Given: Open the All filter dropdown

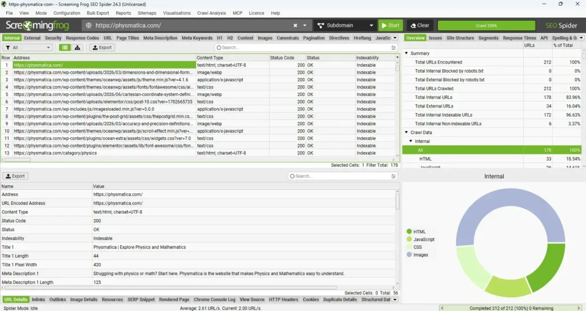Looking at the screenshot, I should 28,47.
